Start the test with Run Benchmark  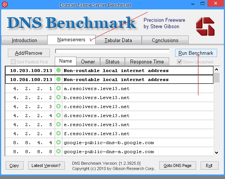pos(196,53)
